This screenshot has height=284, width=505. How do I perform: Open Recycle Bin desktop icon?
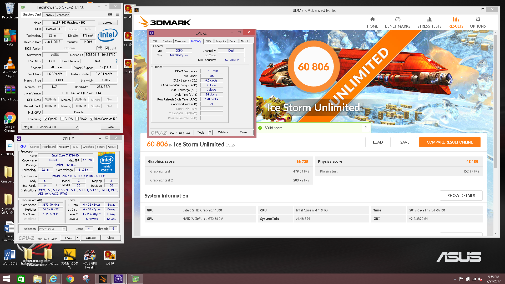(x=10, y=11)
